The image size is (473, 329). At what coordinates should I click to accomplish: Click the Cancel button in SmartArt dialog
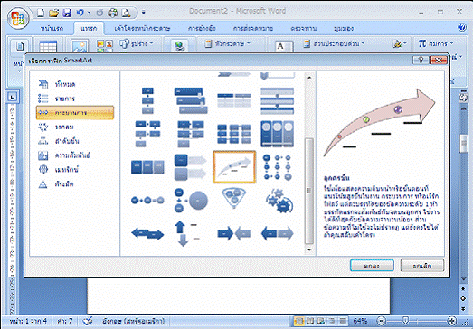[x=422, y=266]
